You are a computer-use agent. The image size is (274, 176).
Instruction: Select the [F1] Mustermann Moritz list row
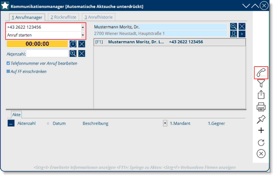tap(169, 42)
